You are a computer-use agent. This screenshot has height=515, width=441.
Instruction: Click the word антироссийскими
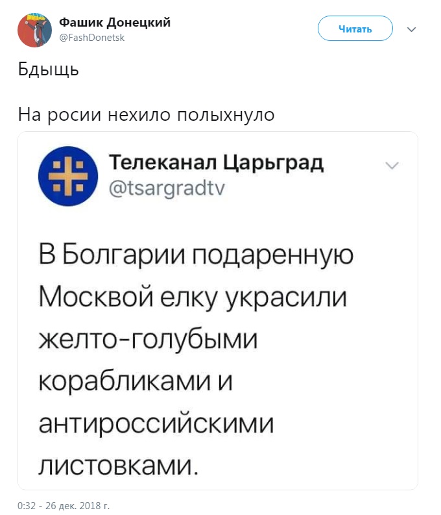[x=157, y=425]
